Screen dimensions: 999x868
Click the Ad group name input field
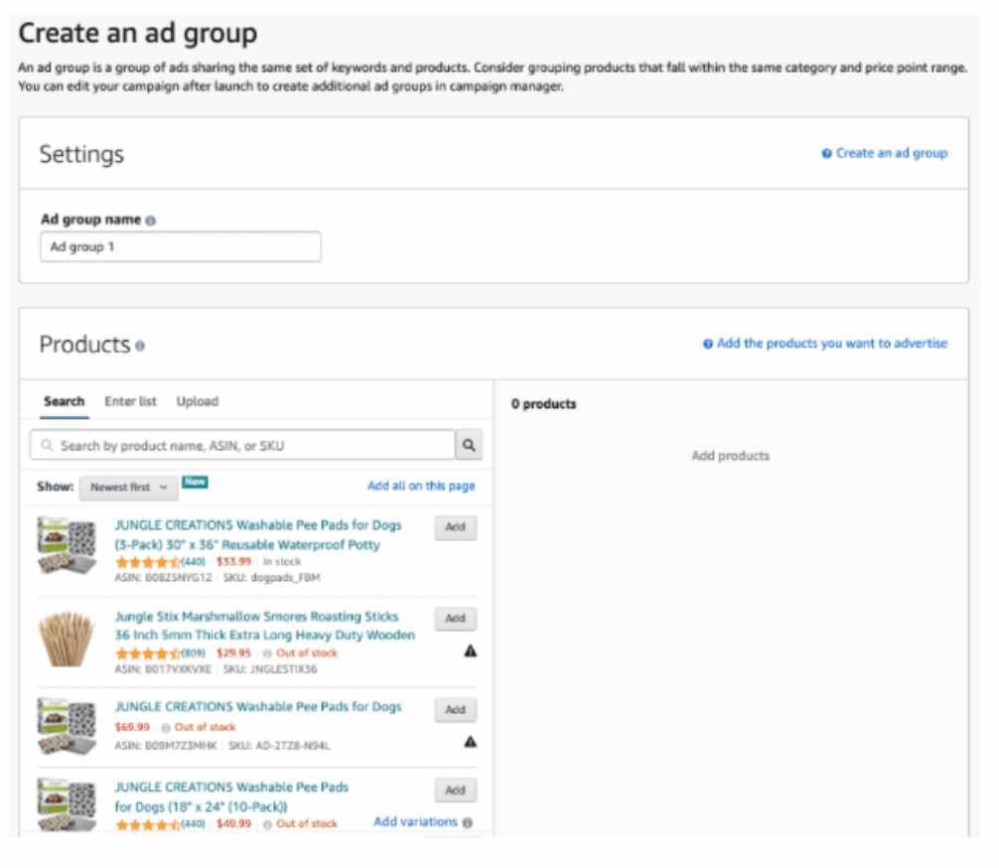pyautogui.click(x=181, y=246)
